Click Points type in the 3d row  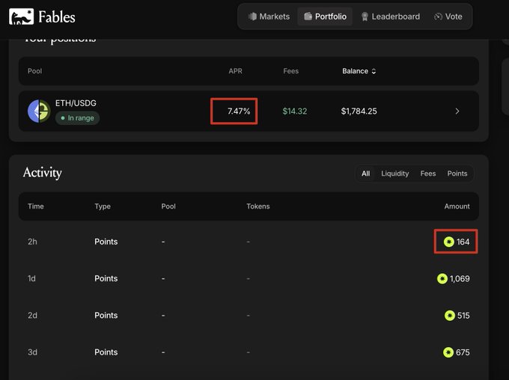click(106, 352)
